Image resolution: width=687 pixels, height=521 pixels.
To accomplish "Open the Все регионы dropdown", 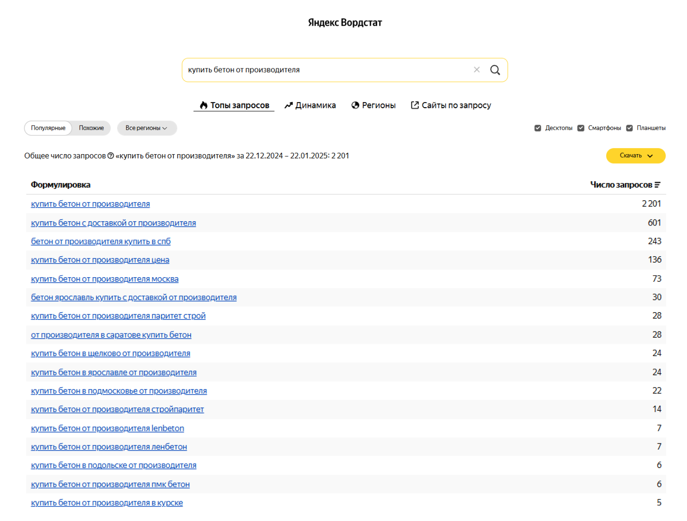I will 147,128.
